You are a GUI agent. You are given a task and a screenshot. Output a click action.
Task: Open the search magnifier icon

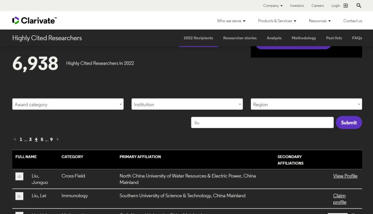(359, 5)
